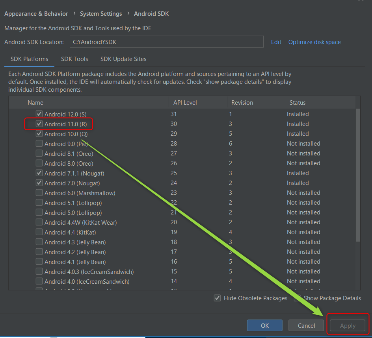
Task: Check the Android 4.0 (IceCreamSandwich) checkbox
Action: 39,281
